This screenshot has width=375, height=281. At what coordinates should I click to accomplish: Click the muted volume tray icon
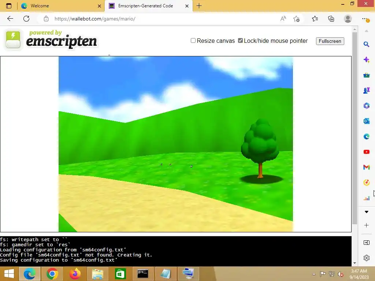[341, 274]
